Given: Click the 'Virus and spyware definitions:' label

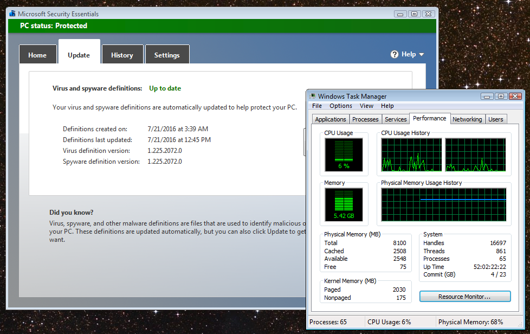Looking at the screenshot, I should click(98, 88).
